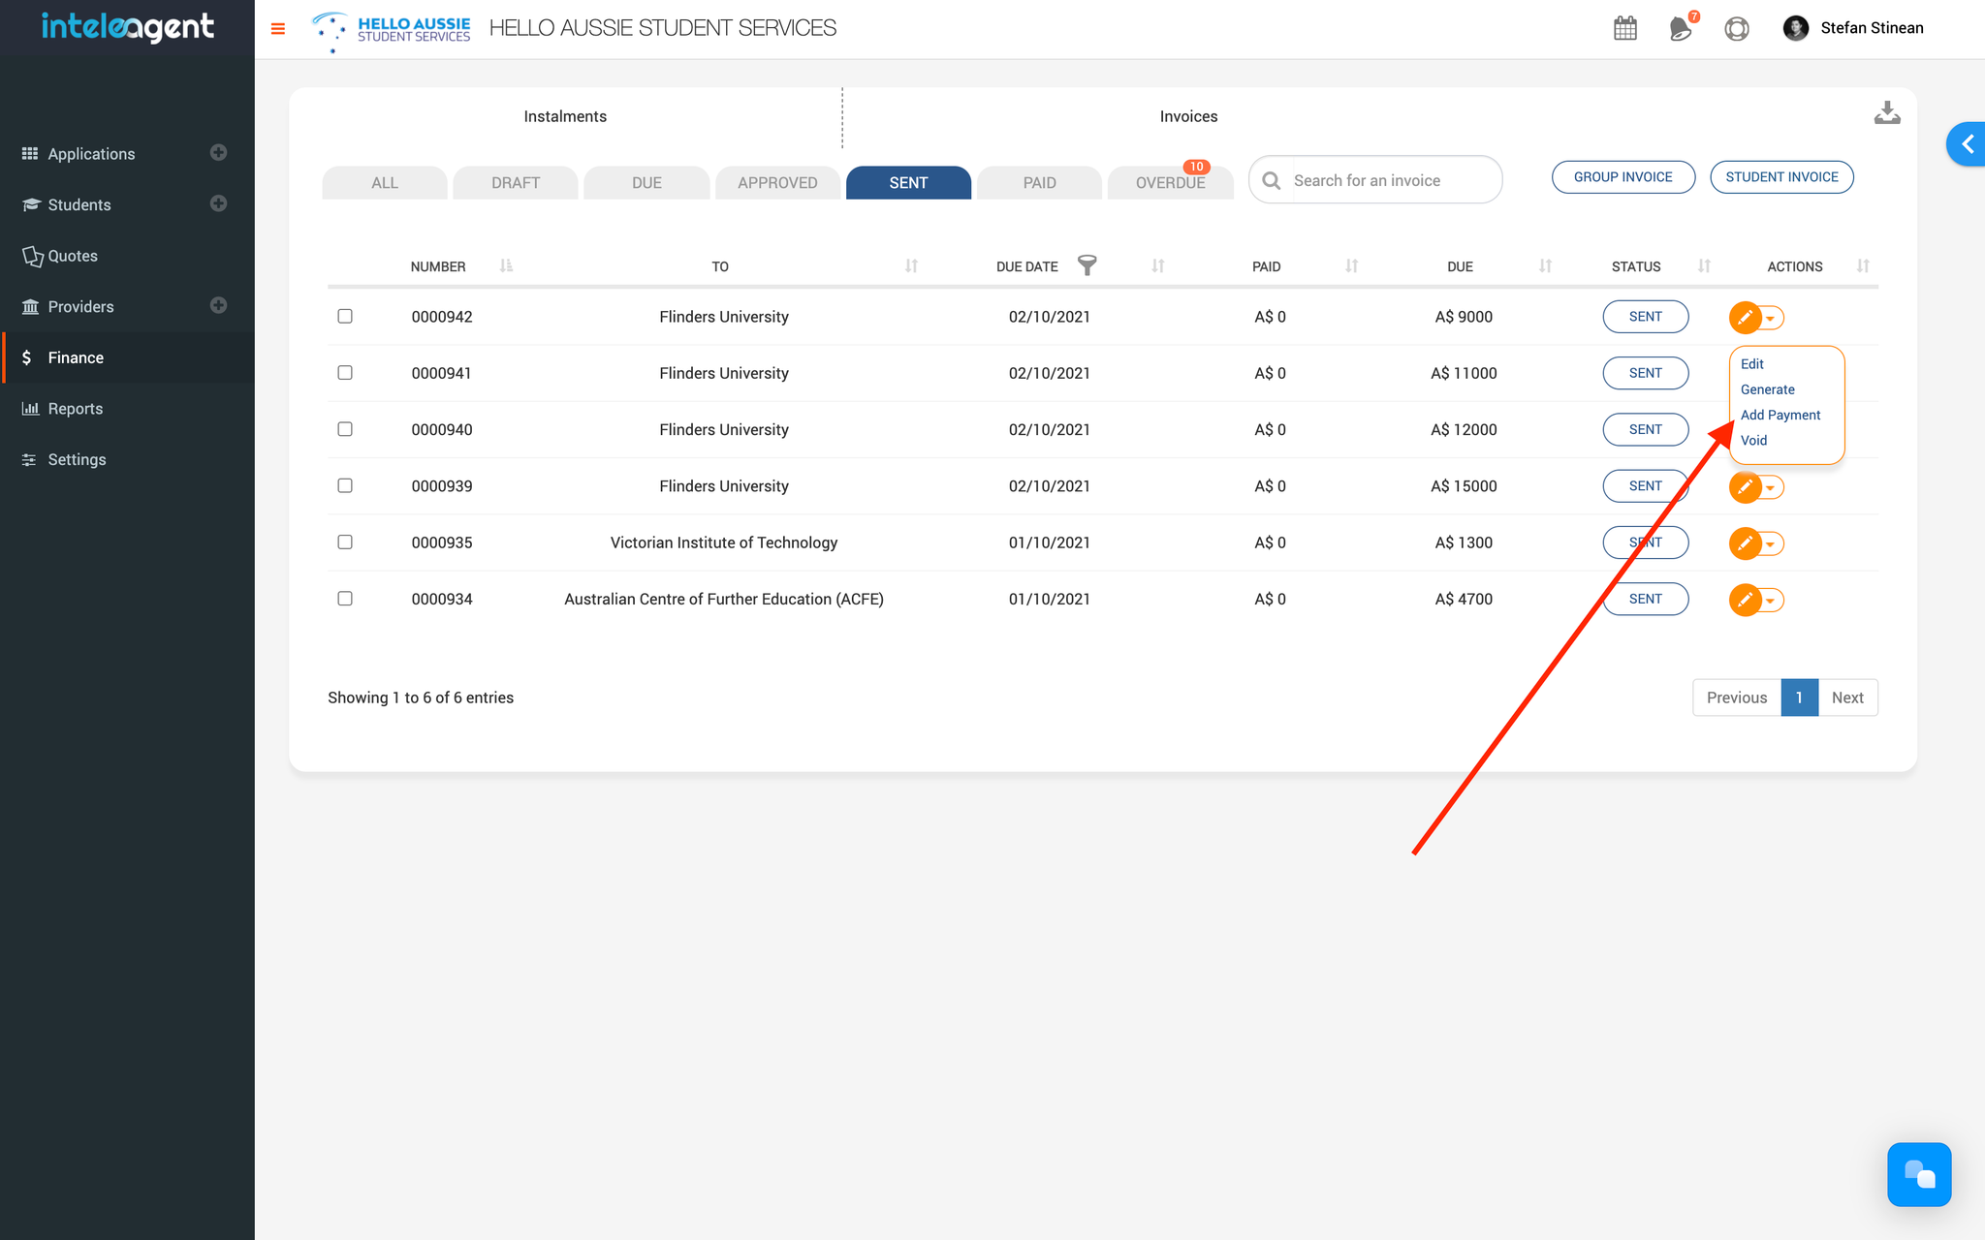Choose Add Payment from actions menu
Viewport: 1985px width, 1240px height.
point(1780,415)
